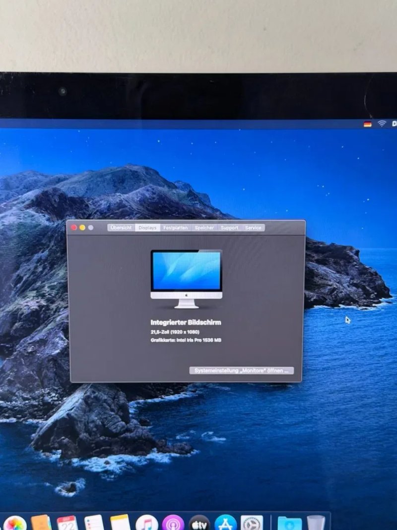This screenshot has width=397, height=530.
Task: Open the Trash in the dock
Action: pos(316,523)
